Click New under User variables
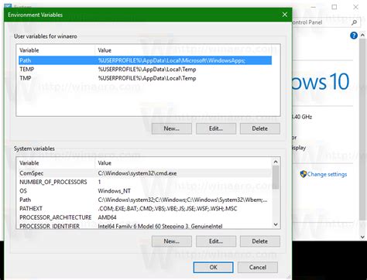This screenshot has height=280, width=367. pyautogui.click(x=172, y=128)
